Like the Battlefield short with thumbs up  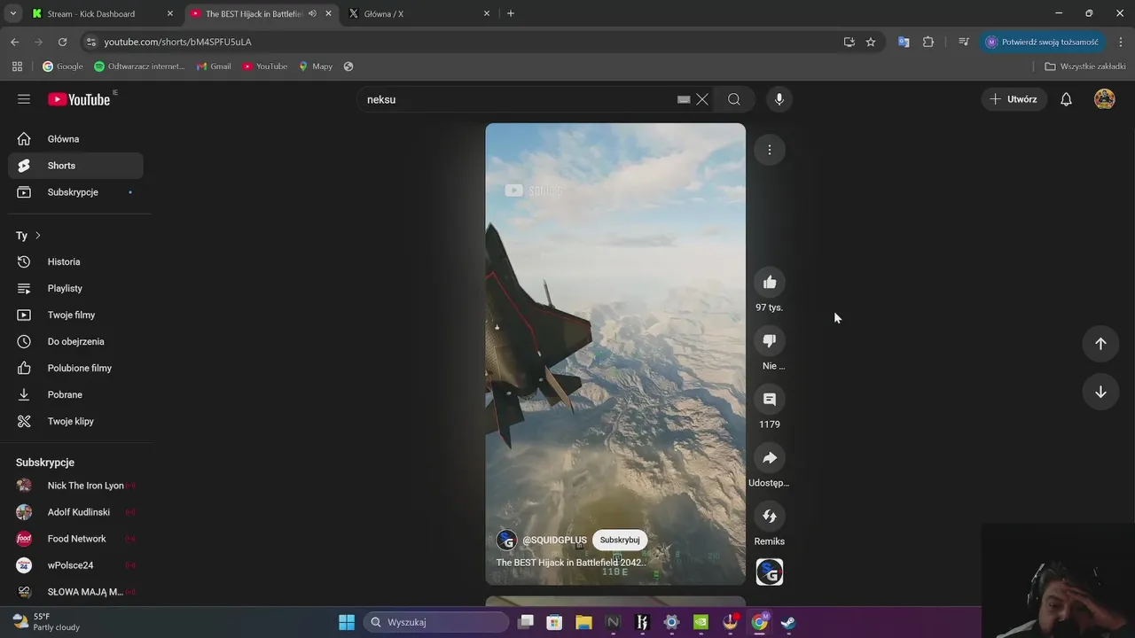click(770, 283)
